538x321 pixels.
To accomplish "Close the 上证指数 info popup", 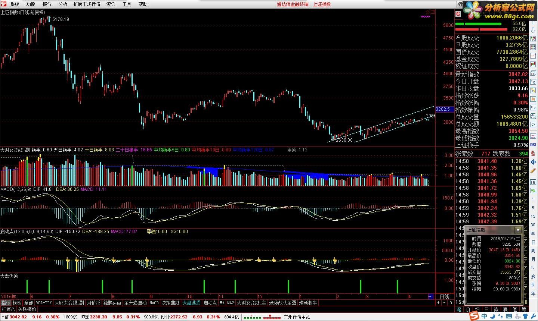I will (x=517, y=230).
